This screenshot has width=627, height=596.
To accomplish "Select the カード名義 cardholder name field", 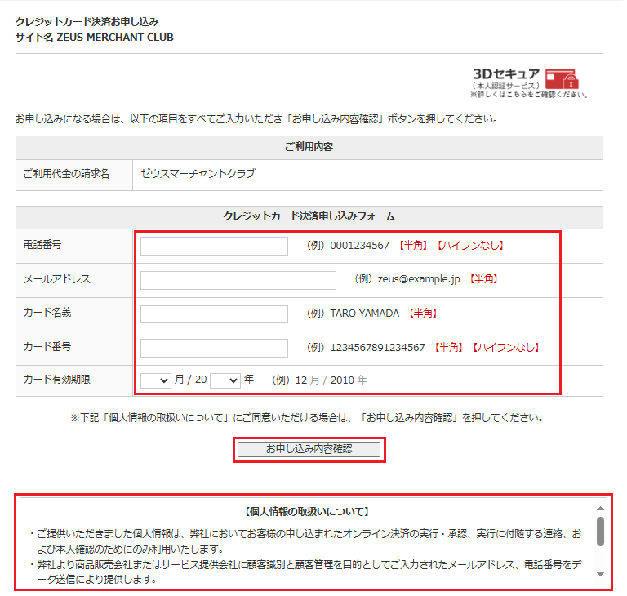I will click(x=214, y=314).
